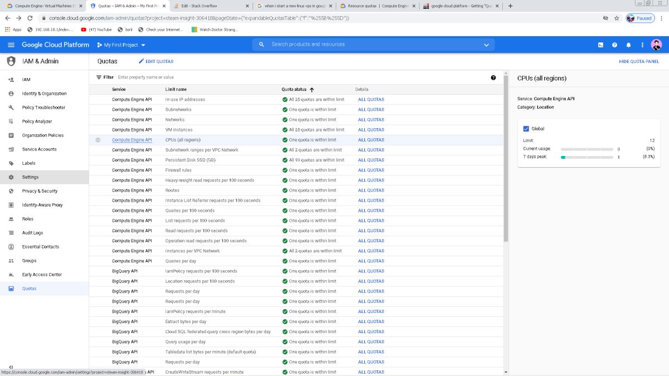Click Audit Logs list icon
This screenshot has height=376, width=669.
point(11,233)
